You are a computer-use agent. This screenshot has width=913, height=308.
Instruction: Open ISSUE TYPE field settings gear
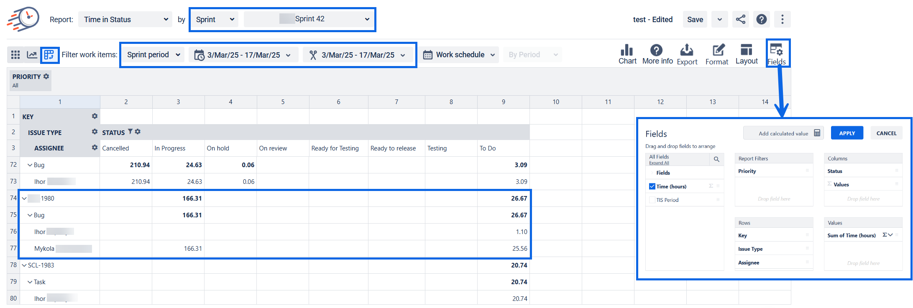[95, 132]
